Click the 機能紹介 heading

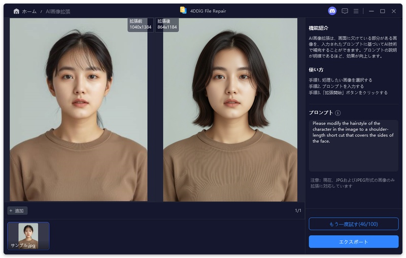pyautogui.click(x=319, y=28)
